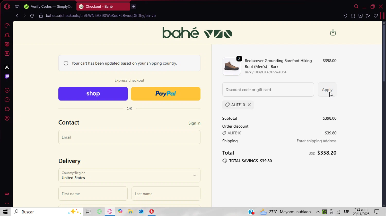The width and height of the screenshot is (386, 216).
Task: Open GX Corner controller icon
Action: coord(17,7)
